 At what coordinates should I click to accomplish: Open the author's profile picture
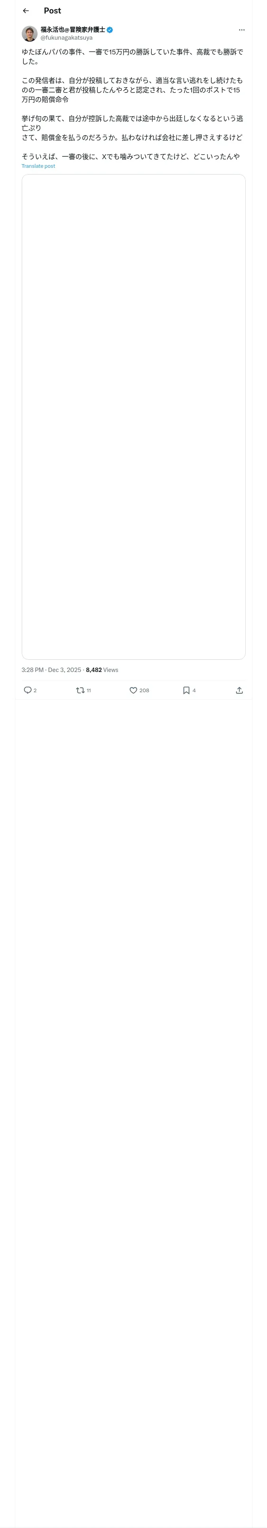pos(30,33)
